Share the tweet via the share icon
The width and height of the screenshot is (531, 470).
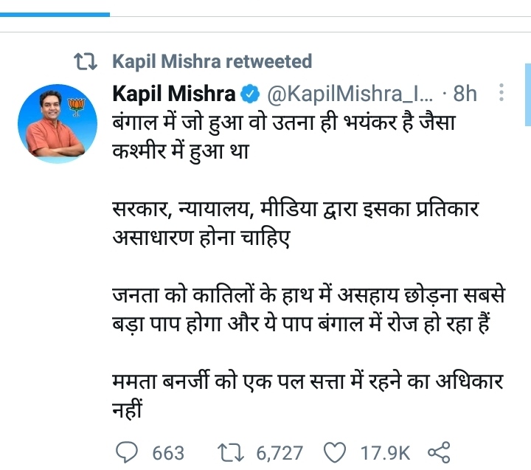(x=439, y=452)
